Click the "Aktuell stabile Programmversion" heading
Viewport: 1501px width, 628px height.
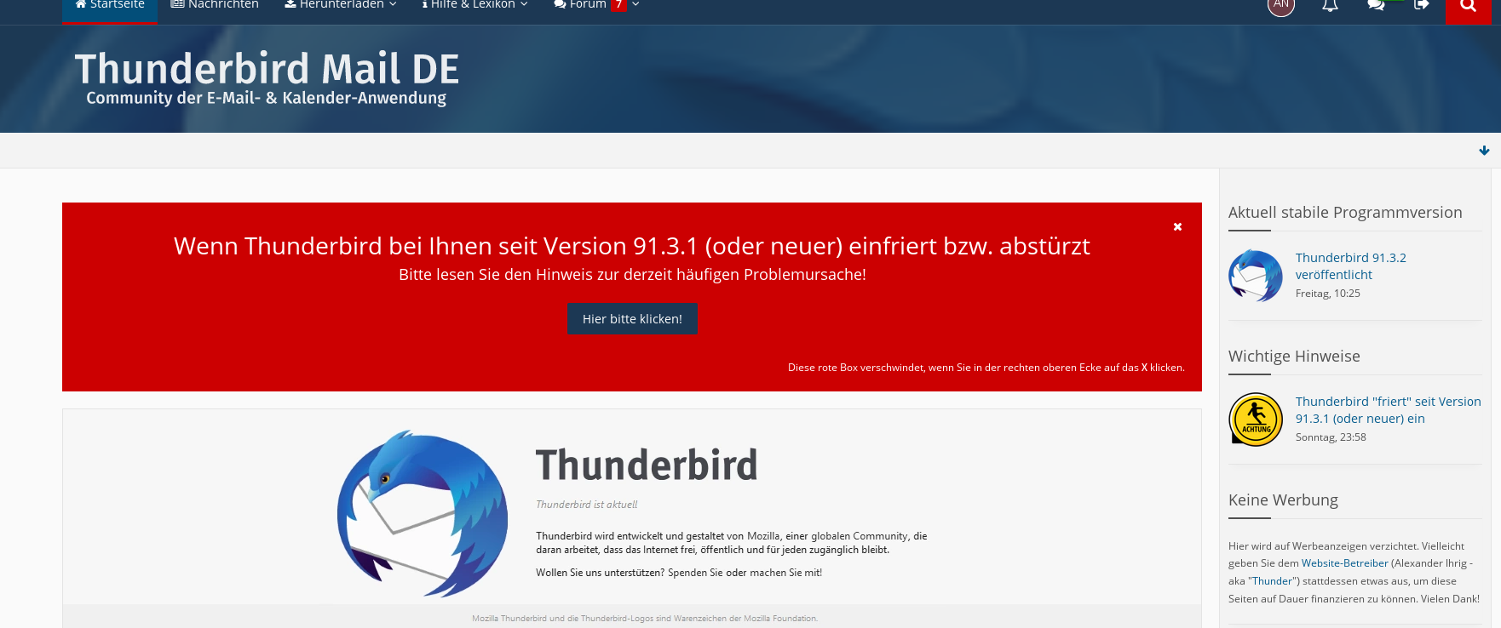click(x=1345, y=213)
